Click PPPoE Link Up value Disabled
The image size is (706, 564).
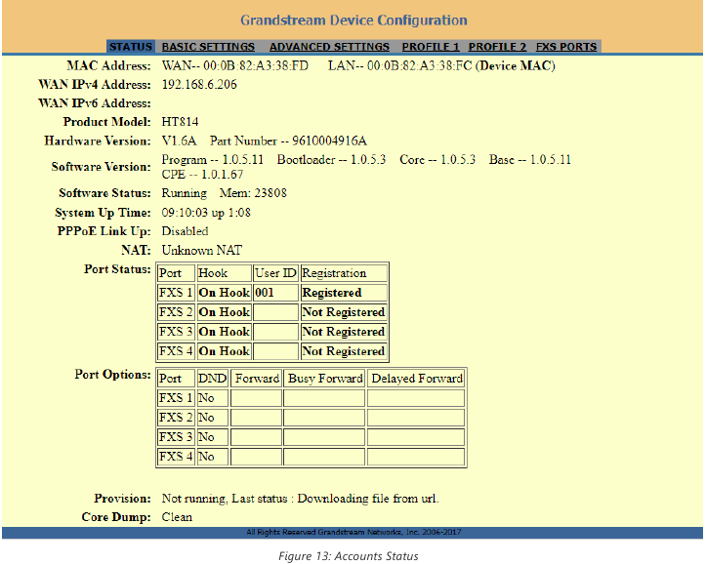pyautogui.click(x=185, y=231)
